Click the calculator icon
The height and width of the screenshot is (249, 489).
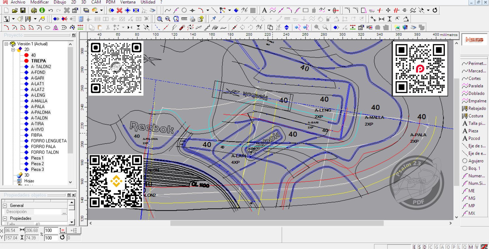click(81, 19)
